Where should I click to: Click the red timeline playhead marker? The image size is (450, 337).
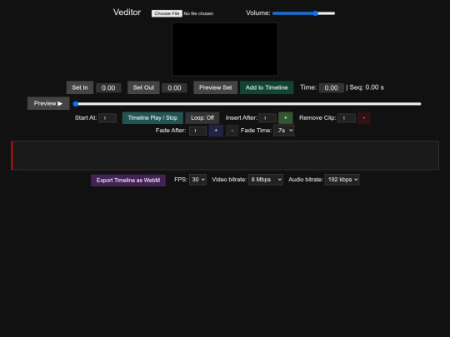[12, 156]
